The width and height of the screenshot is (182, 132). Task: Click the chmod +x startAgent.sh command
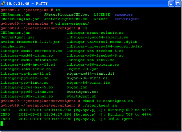tap(108, 101)
